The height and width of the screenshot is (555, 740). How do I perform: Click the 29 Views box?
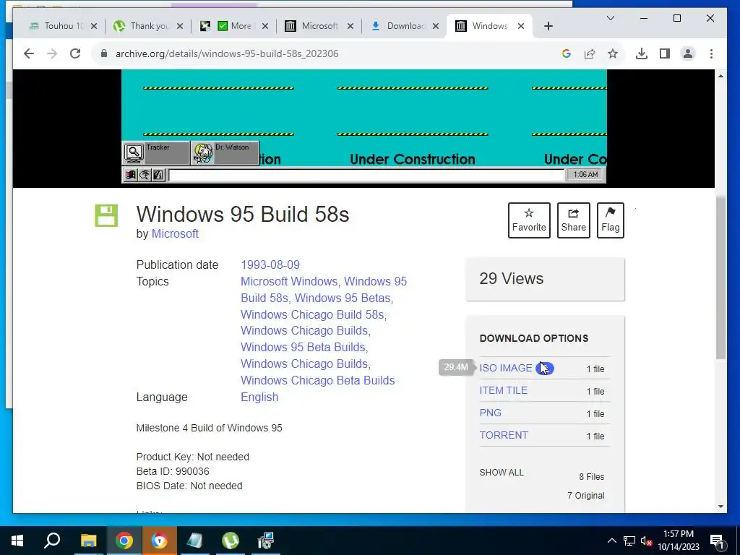(545, 279)
